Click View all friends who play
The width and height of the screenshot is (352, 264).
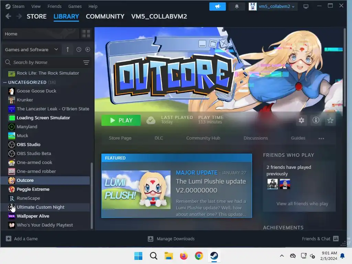point(302,203)
